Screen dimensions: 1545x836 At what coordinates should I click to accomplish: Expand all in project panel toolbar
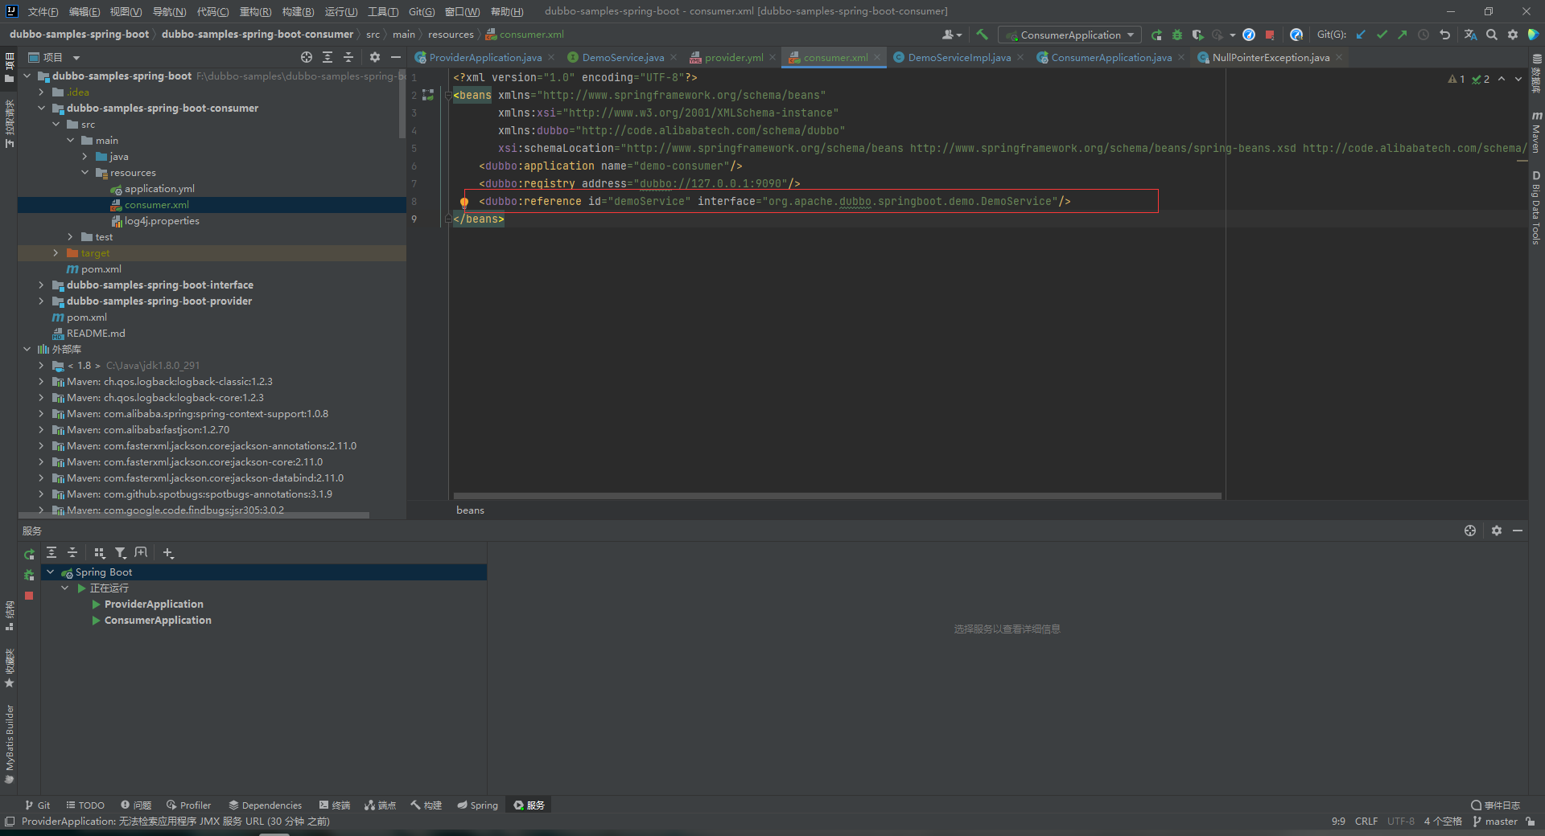tap(328, 57)
